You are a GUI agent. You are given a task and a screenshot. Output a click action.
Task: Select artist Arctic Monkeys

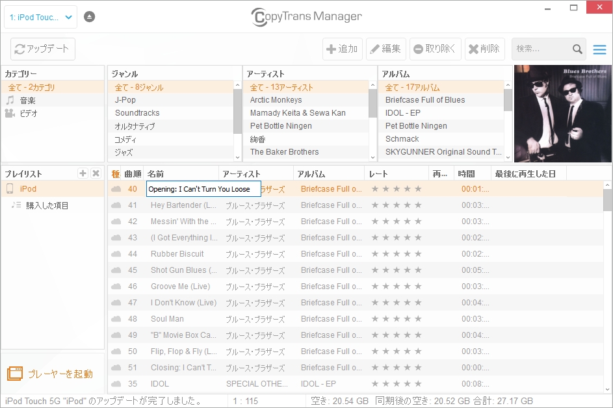pyautogui.click(x=306, y=99)
